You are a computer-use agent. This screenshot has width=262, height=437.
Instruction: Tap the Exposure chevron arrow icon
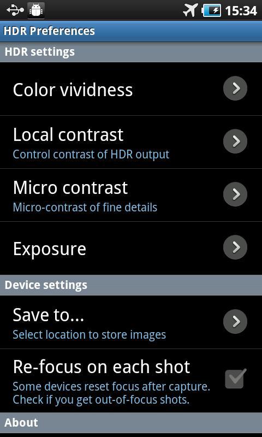(235, 247)
